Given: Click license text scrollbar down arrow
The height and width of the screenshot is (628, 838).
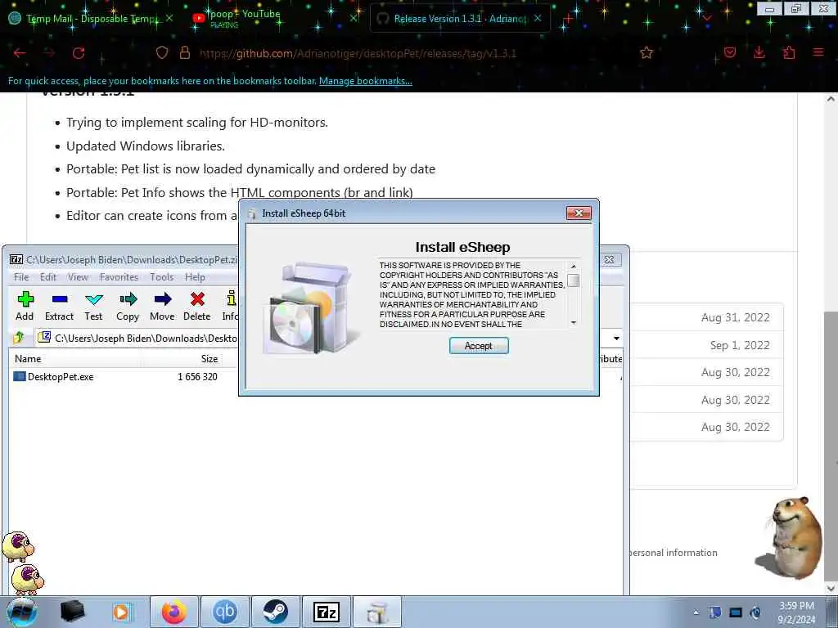Looking at the screenshot, I should pos(573,322).
